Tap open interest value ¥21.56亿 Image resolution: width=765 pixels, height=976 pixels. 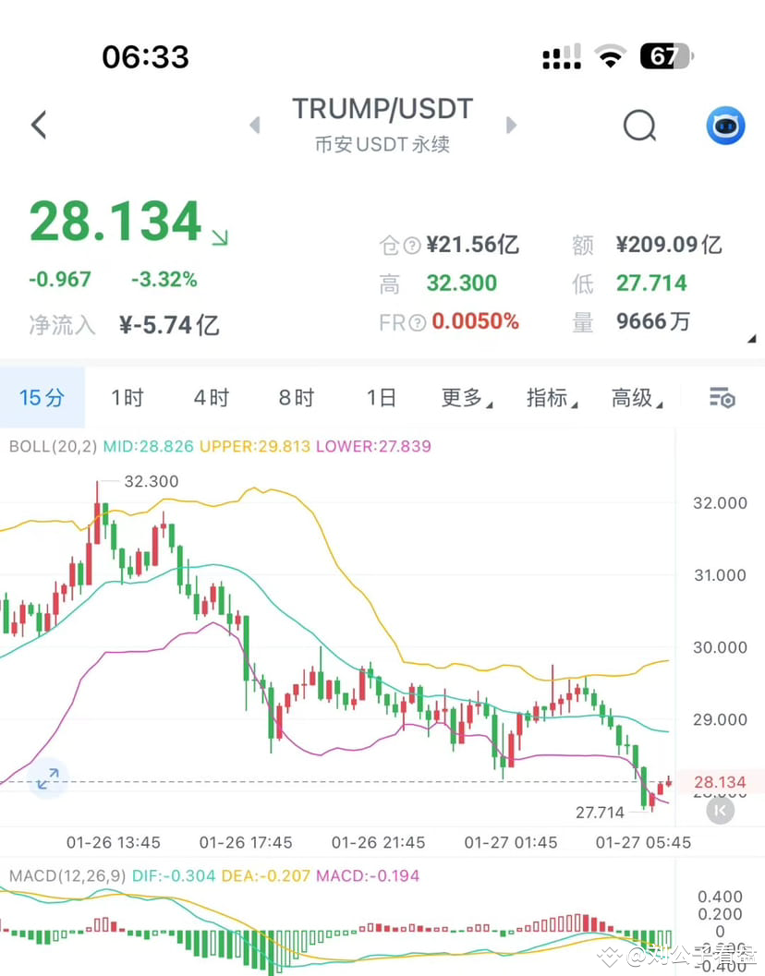472,245
